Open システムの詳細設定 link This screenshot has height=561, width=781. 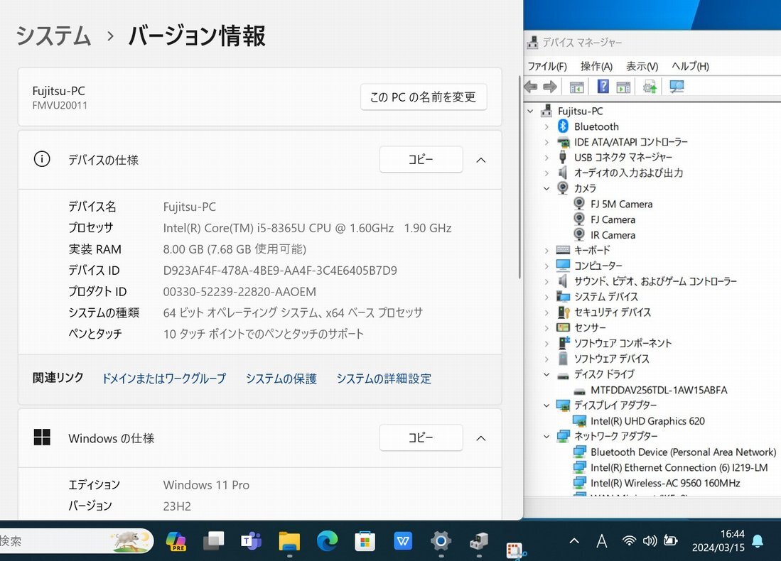384,378
